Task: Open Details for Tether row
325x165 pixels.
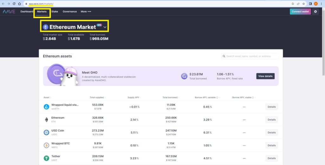Action: point(272,158)
